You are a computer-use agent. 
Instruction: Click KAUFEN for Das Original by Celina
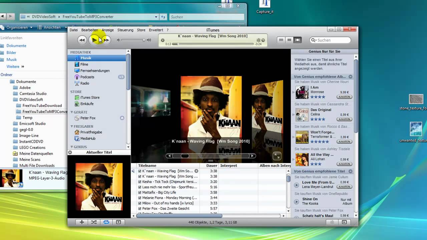tap(344, 119)
